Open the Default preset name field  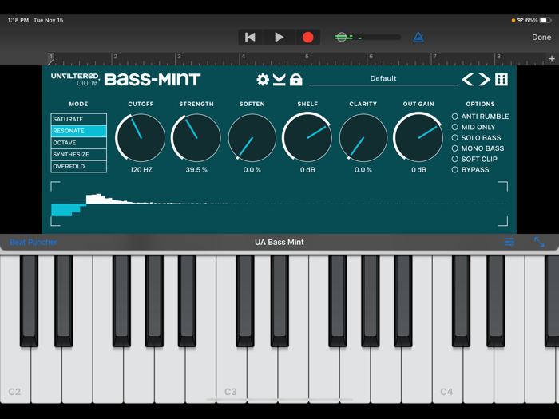coord(383,79)
